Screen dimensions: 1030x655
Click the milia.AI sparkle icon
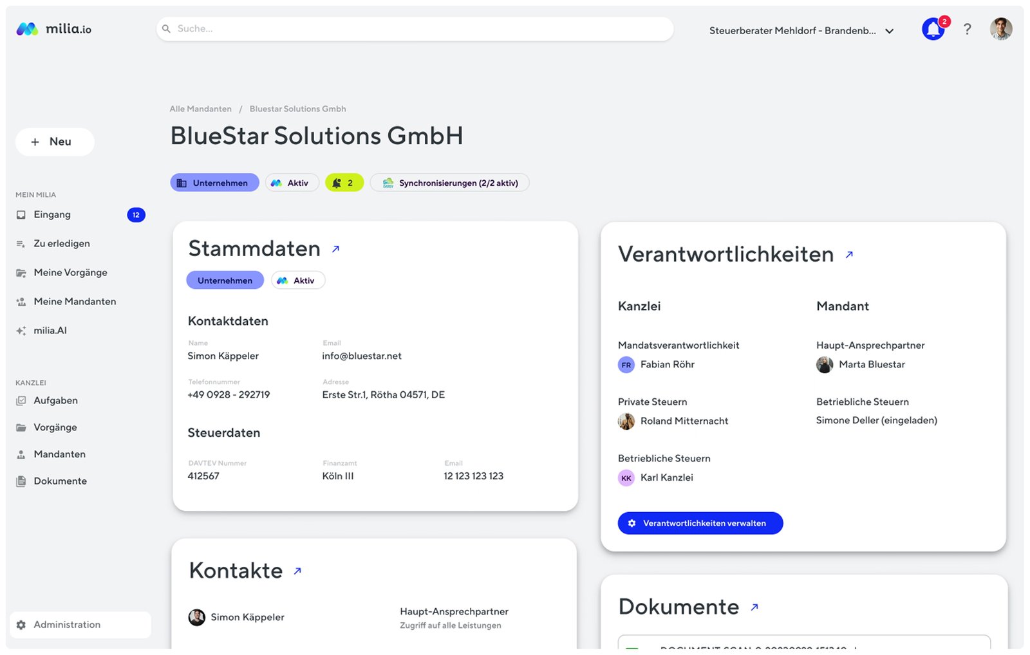click(21, 331)
